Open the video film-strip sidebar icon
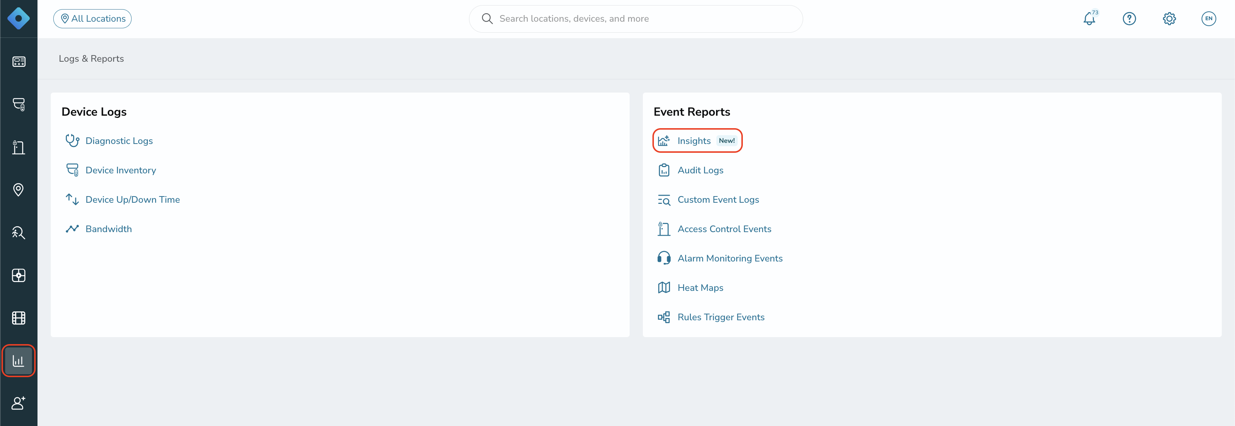The image size is (1235, 426). pos(18,318)
